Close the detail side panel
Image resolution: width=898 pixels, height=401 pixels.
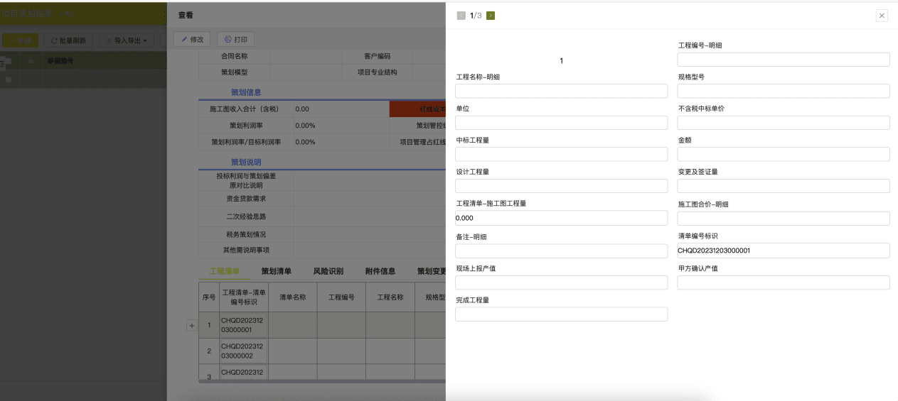point(882,16)
